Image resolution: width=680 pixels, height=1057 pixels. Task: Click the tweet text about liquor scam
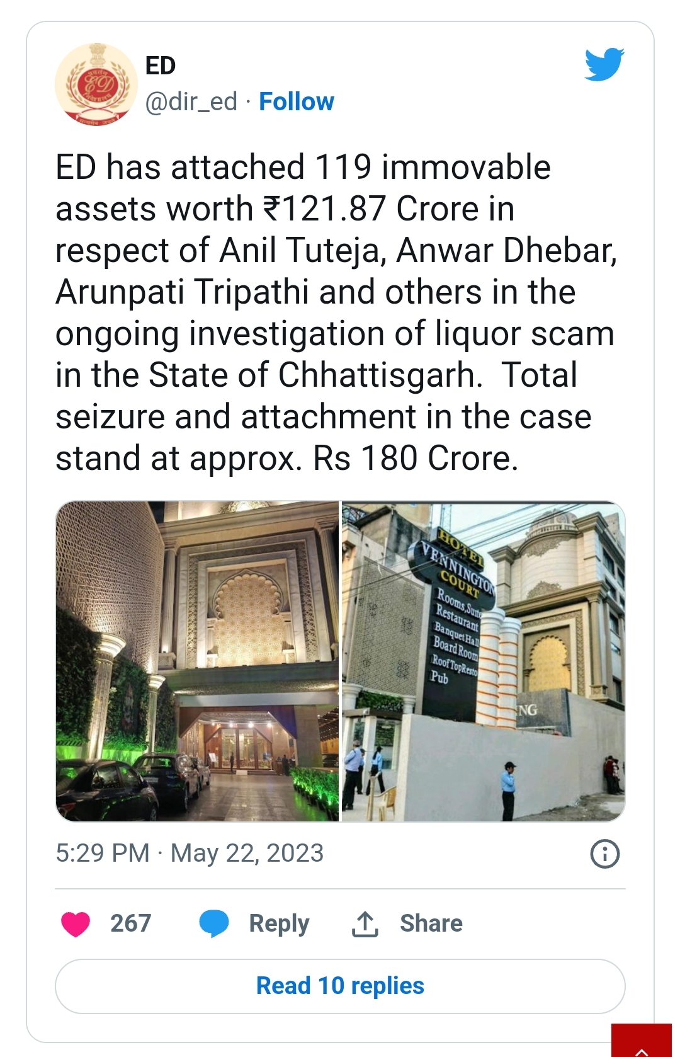tap(337, 312)
